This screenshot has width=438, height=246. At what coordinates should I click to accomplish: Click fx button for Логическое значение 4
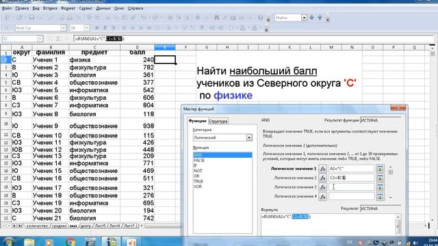pyautogui.click(x=322, y=196)
